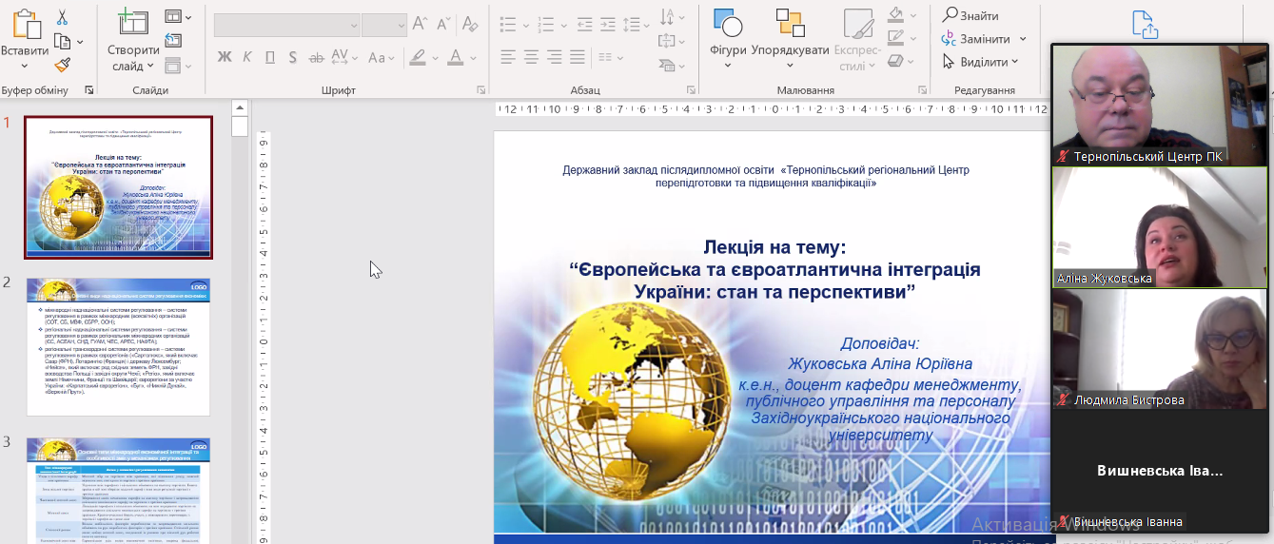Image resolution: width=1274 pixels, height=544 pixels.
Task: Toggle justify text alignment
Action: 577,57
